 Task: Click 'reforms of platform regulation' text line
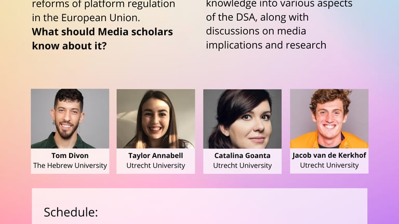pos(103,4)
